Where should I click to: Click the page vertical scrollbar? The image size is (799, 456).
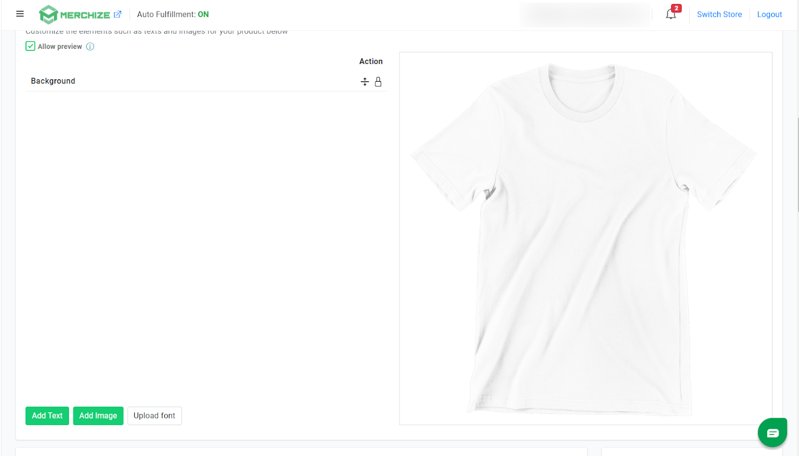(798, 164)
